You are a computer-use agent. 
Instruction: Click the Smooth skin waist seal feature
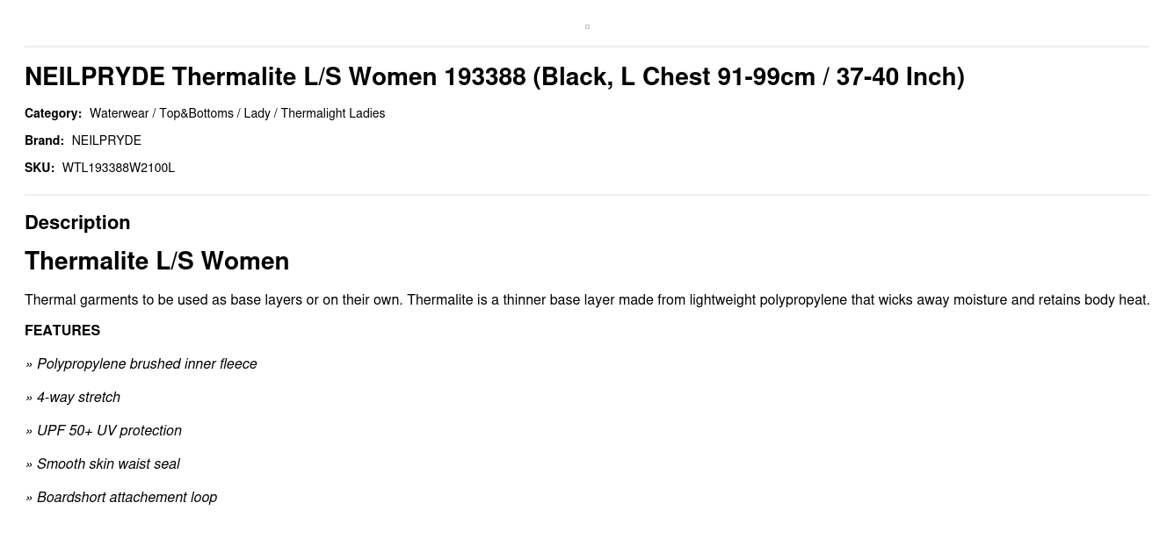[108, 464]
